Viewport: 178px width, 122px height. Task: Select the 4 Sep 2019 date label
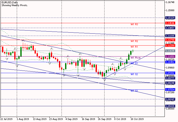coord(71,119)
